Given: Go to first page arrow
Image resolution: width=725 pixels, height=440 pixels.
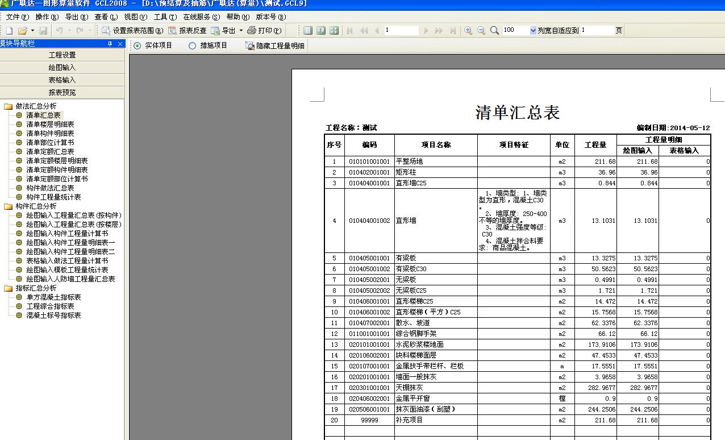Looking at the screenshot, I should tap(350, 30).
